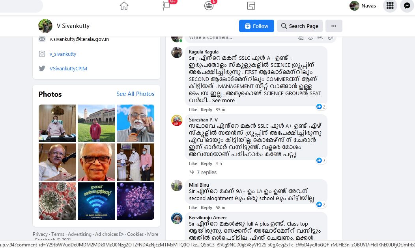Open the Gaming square icon in the top bar
The width and height of the screenshot is (415, 248).
pyautogui.click(x=251, y=6)
